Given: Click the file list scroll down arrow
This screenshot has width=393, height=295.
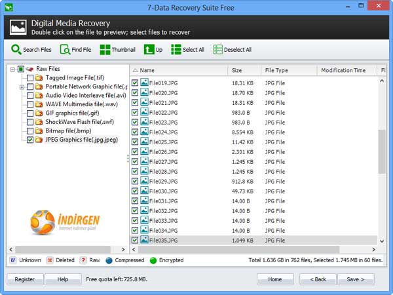Looking at the screenshot, I should [x=382, y=241].
